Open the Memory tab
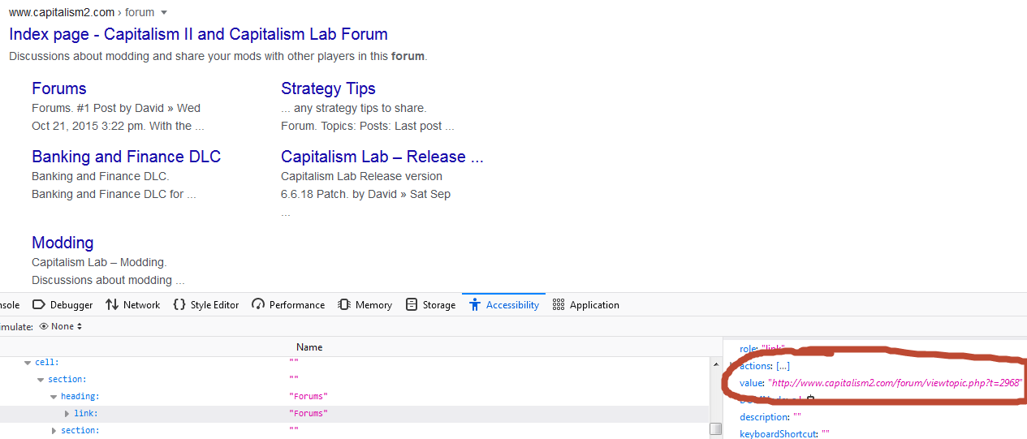The image size is (1027, 439). click(365, 305)
